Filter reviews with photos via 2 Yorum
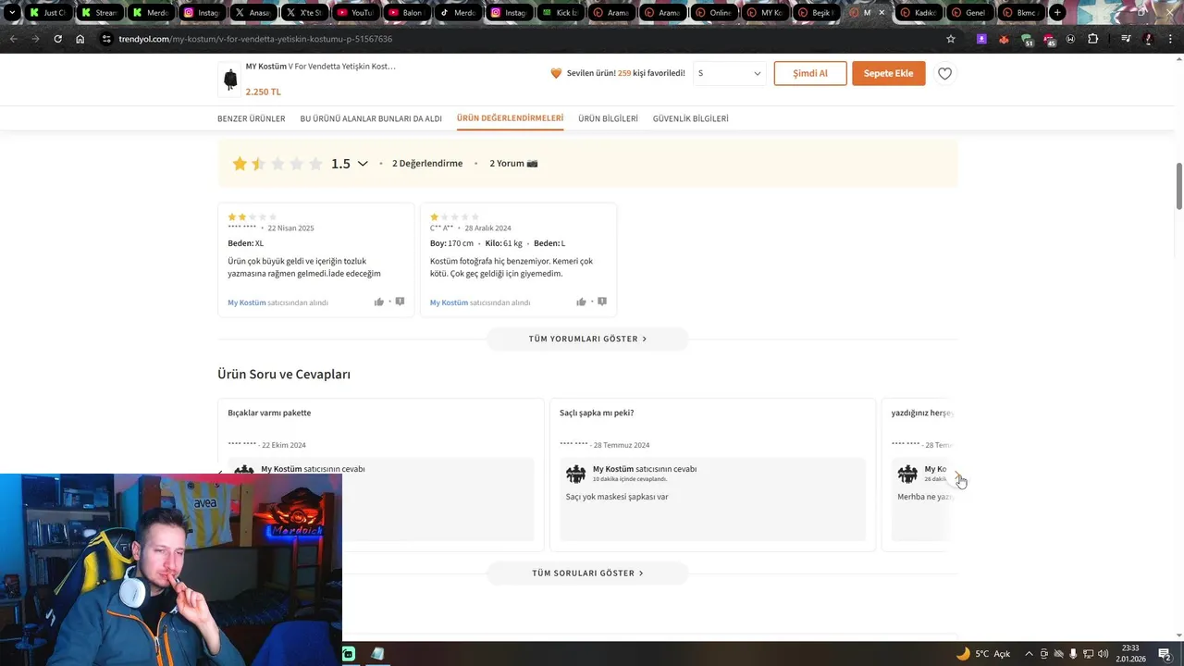 (x=513, y=164)
